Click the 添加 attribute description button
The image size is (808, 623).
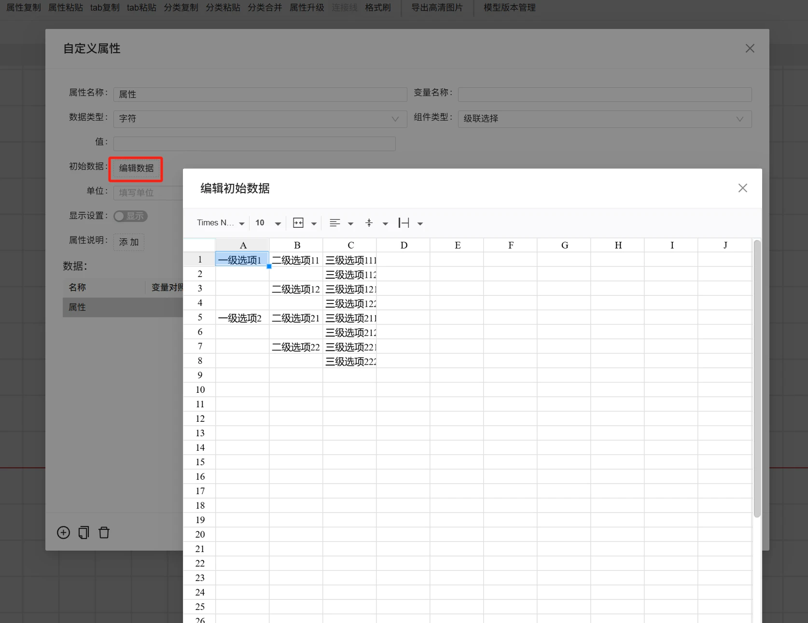(129, 242)
